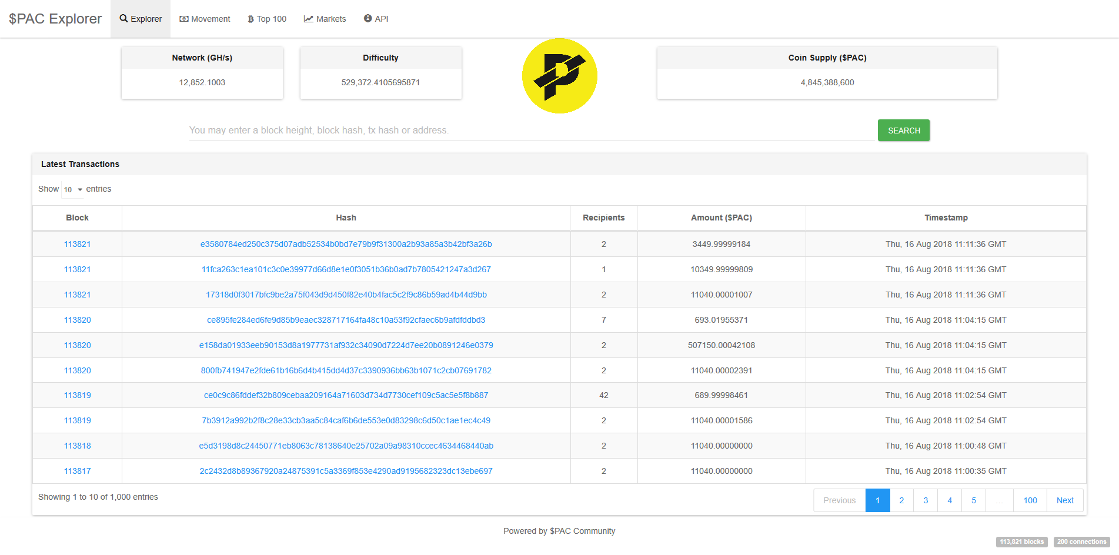Image resolution: width=1119 pixels, height=555 pixels.
Task: Select Network hashrate value 12,852.1003
Action: pyautogui.click(x=202, y=82)
